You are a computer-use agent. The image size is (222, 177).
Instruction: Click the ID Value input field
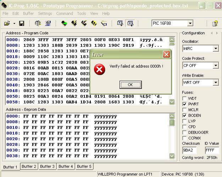212,150
